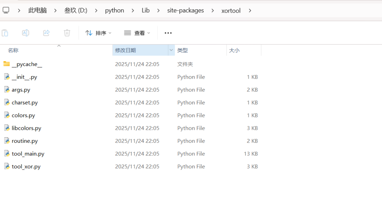
Task: Select the __pycache__ folder icon
Action: [x=6, y=64]
